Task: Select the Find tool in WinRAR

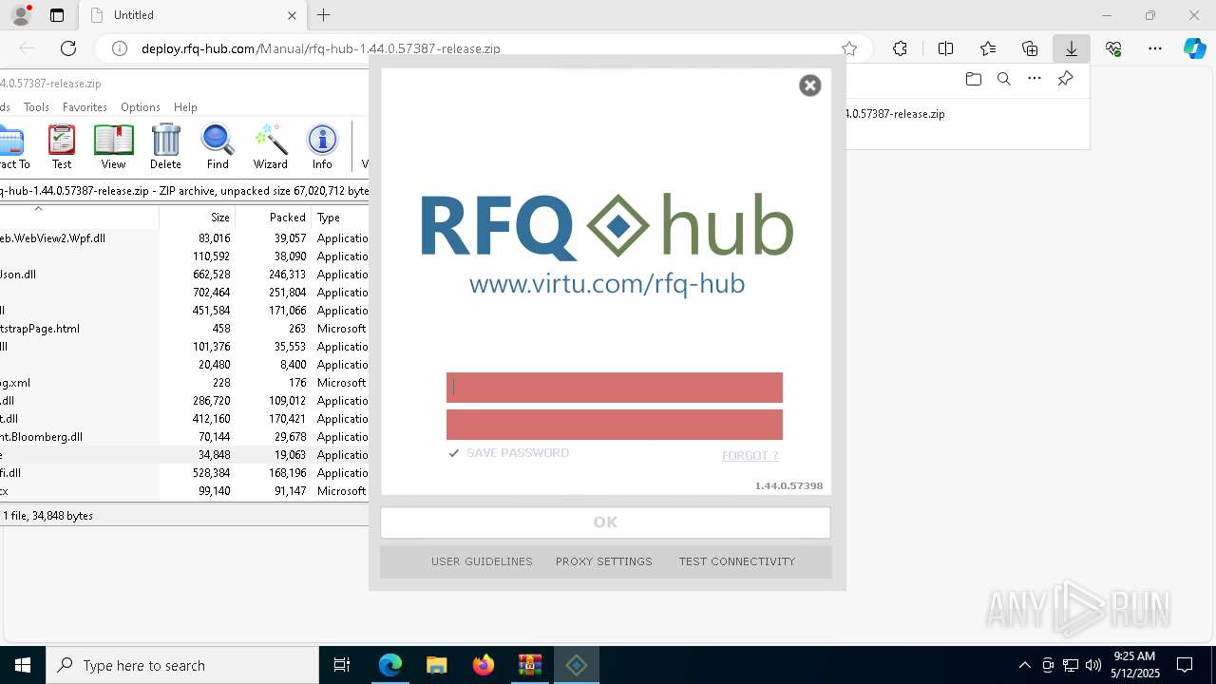Action: point(218,146)
